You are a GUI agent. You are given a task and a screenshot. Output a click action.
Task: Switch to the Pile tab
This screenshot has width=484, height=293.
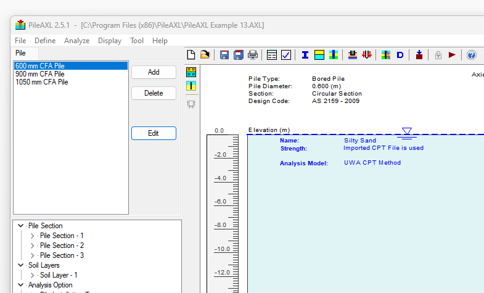point(21,53)
